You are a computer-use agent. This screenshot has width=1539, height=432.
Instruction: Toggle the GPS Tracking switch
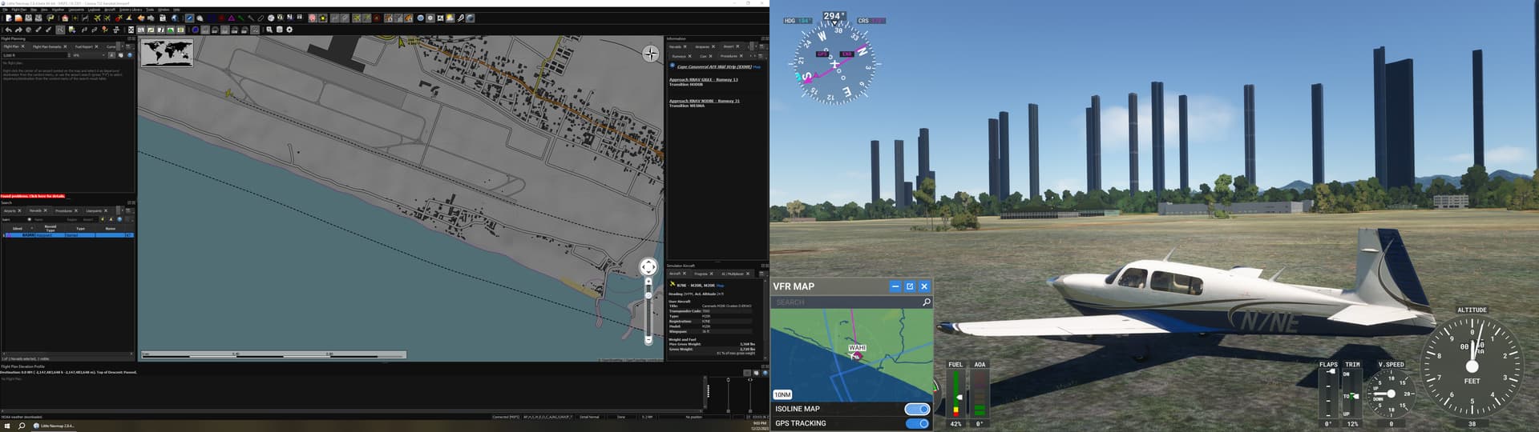[x=917, y=423]
